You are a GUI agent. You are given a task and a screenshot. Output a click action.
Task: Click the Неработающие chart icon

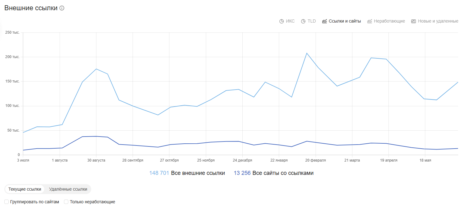[370, 21]
